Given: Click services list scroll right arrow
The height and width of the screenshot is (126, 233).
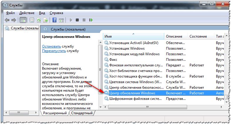Looking at the screenshot, I should coord(222,107).
